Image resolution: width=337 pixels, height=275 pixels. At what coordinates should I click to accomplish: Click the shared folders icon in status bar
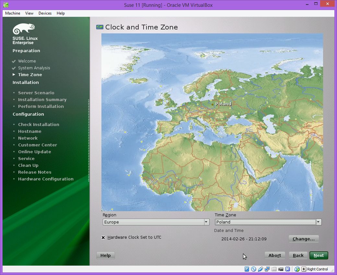pos(274,269)
